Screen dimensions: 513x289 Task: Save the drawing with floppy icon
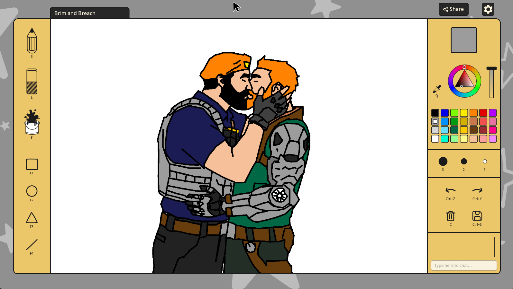click(x=477, y=216)
